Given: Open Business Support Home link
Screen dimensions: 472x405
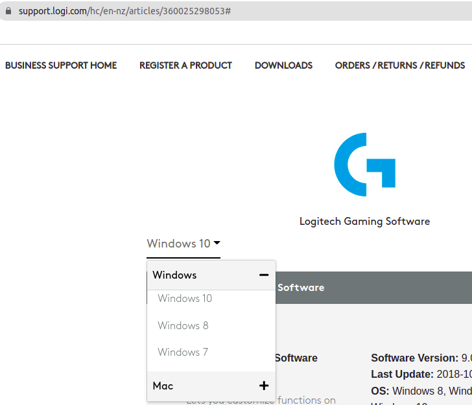Looking at the screenshot, I should tap(61, 65).
